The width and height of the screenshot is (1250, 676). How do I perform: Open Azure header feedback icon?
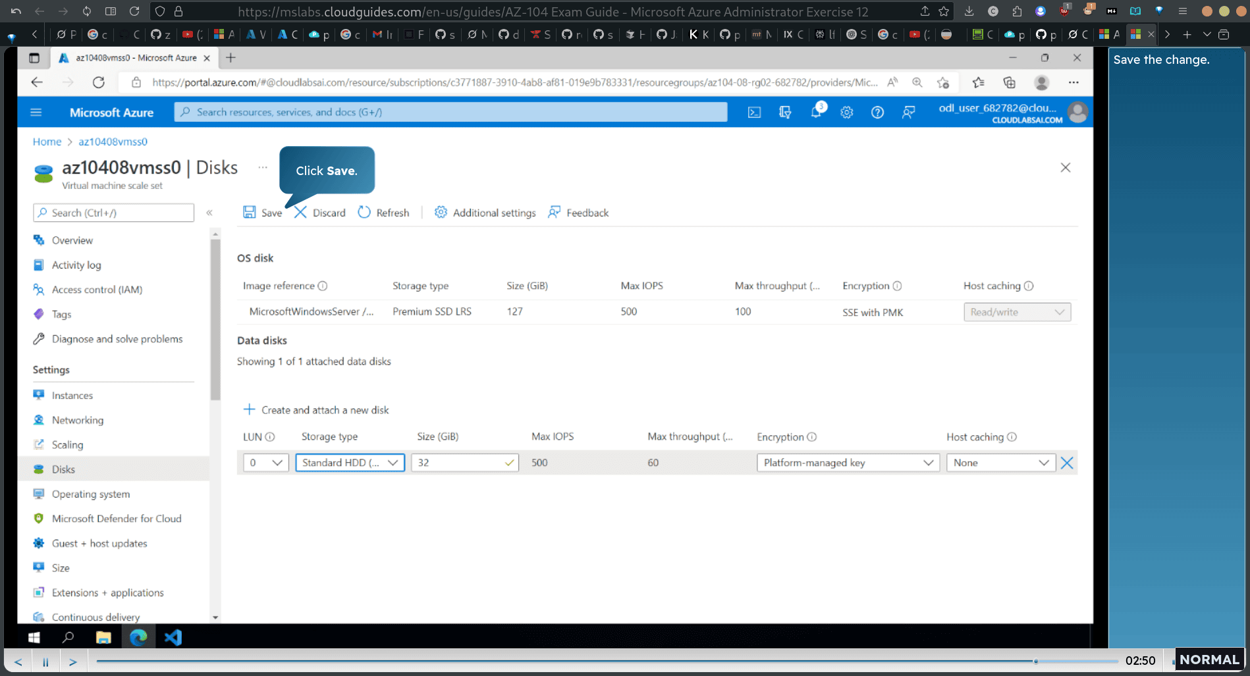(x=908, y=113)
